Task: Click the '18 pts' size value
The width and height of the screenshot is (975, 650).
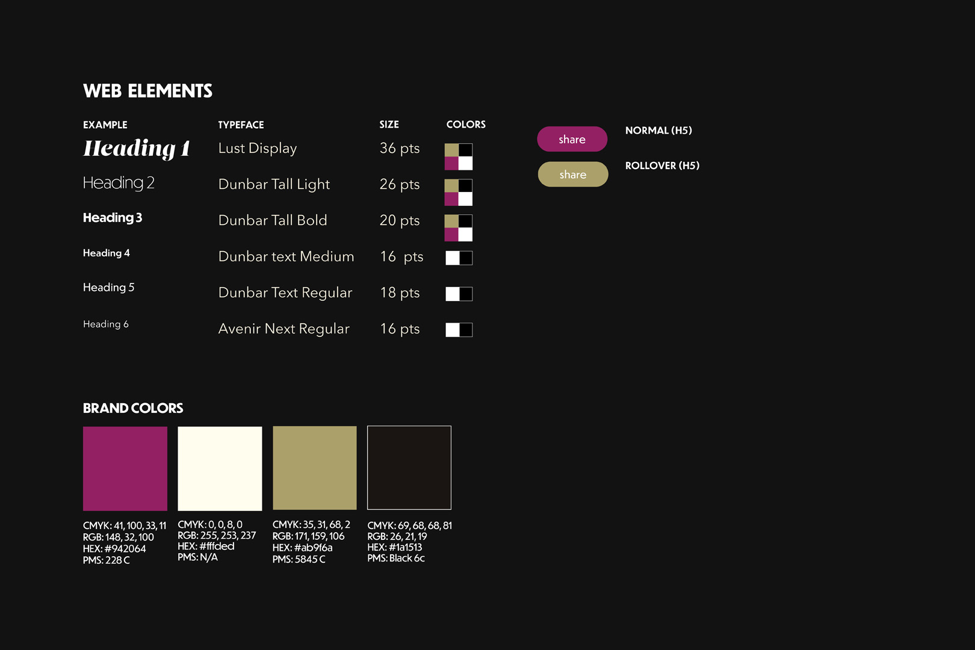Action: 400,292
